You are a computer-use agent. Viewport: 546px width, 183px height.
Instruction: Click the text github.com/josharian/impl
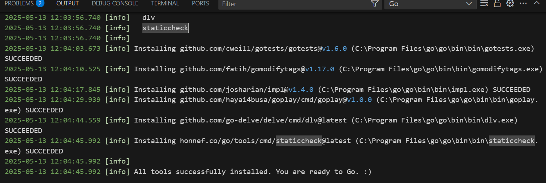coord(232,89)
